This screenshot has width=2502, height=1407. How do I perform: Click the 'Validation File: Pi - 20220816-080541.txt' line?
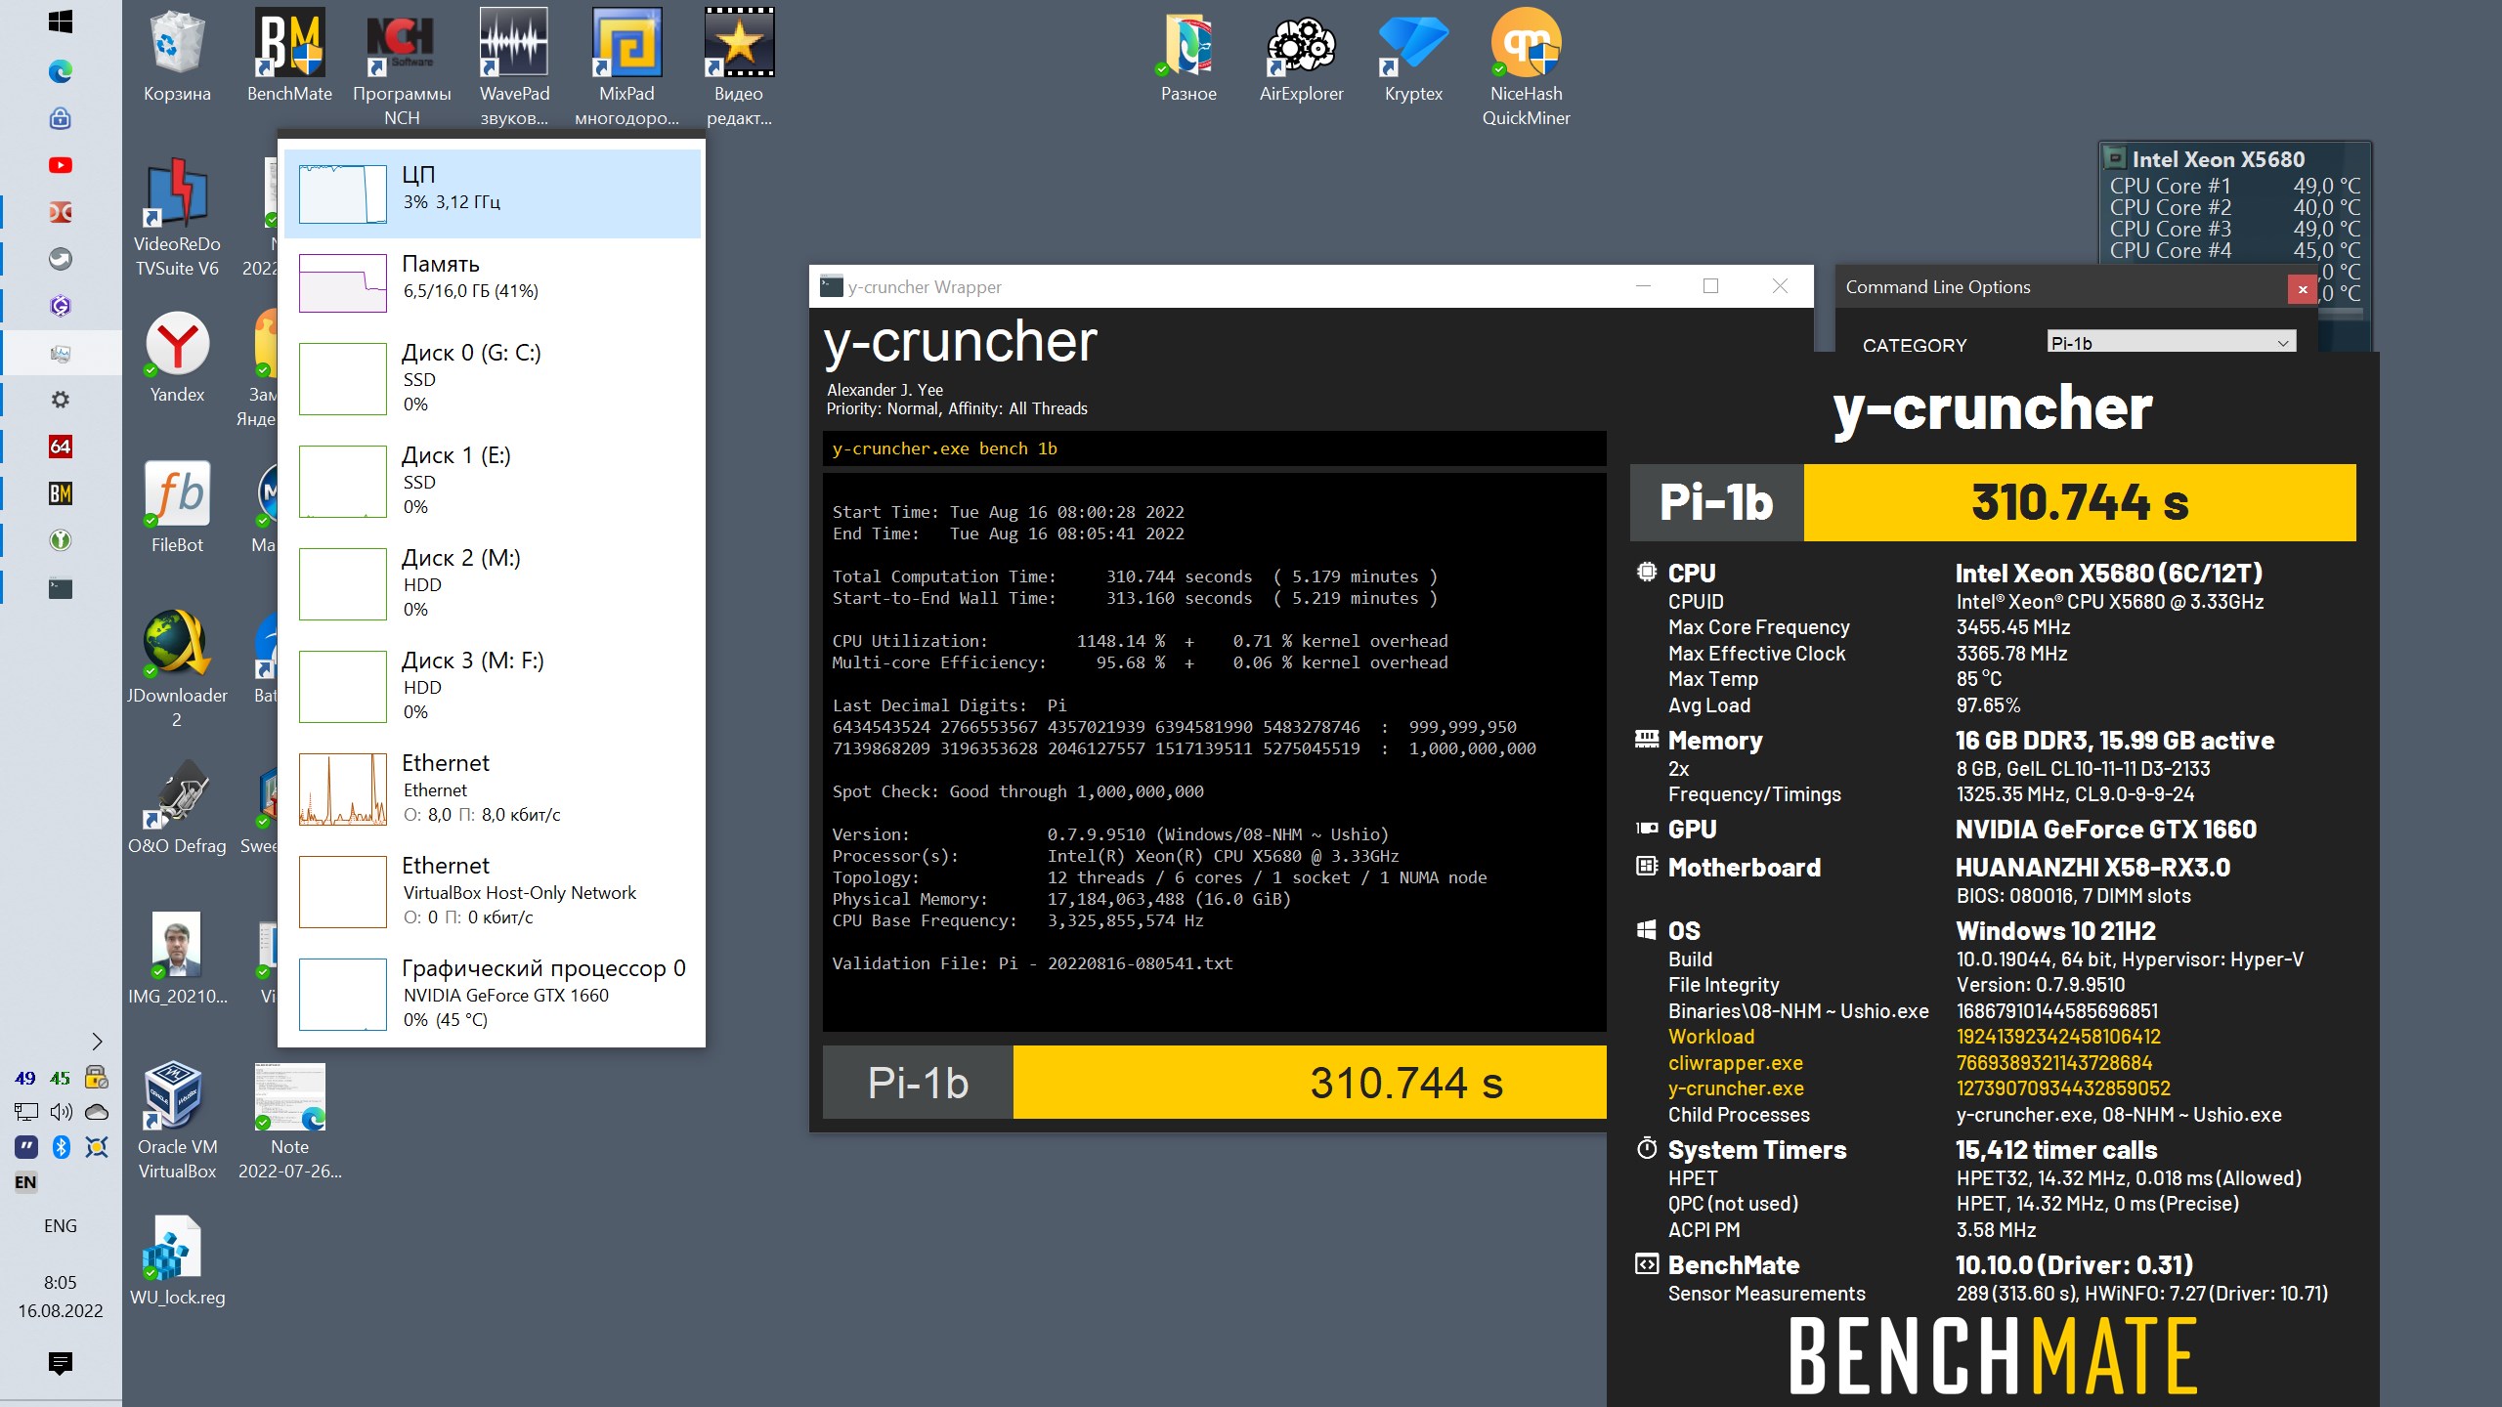(x=1032, y=963)
